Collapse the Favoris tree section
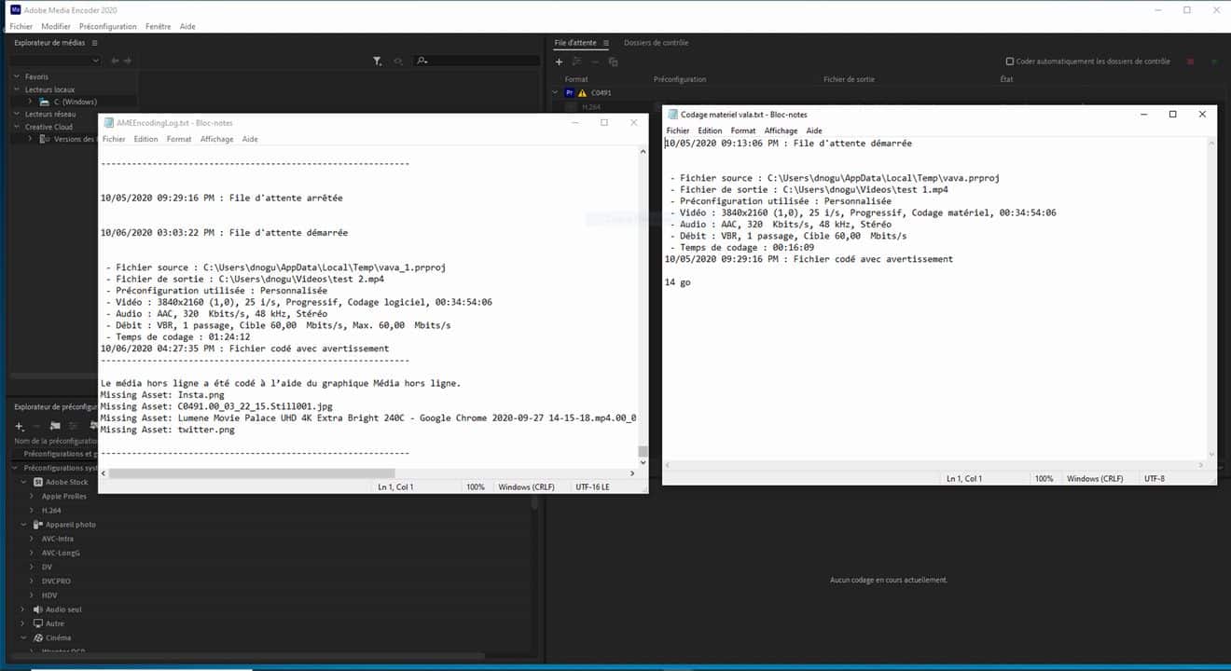 pyautogui.click(x=18, y=76)
